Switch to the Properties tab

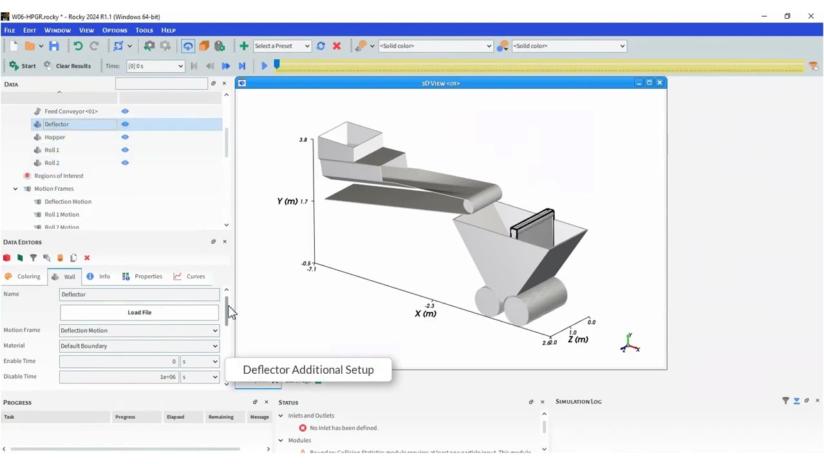point(142,276)
